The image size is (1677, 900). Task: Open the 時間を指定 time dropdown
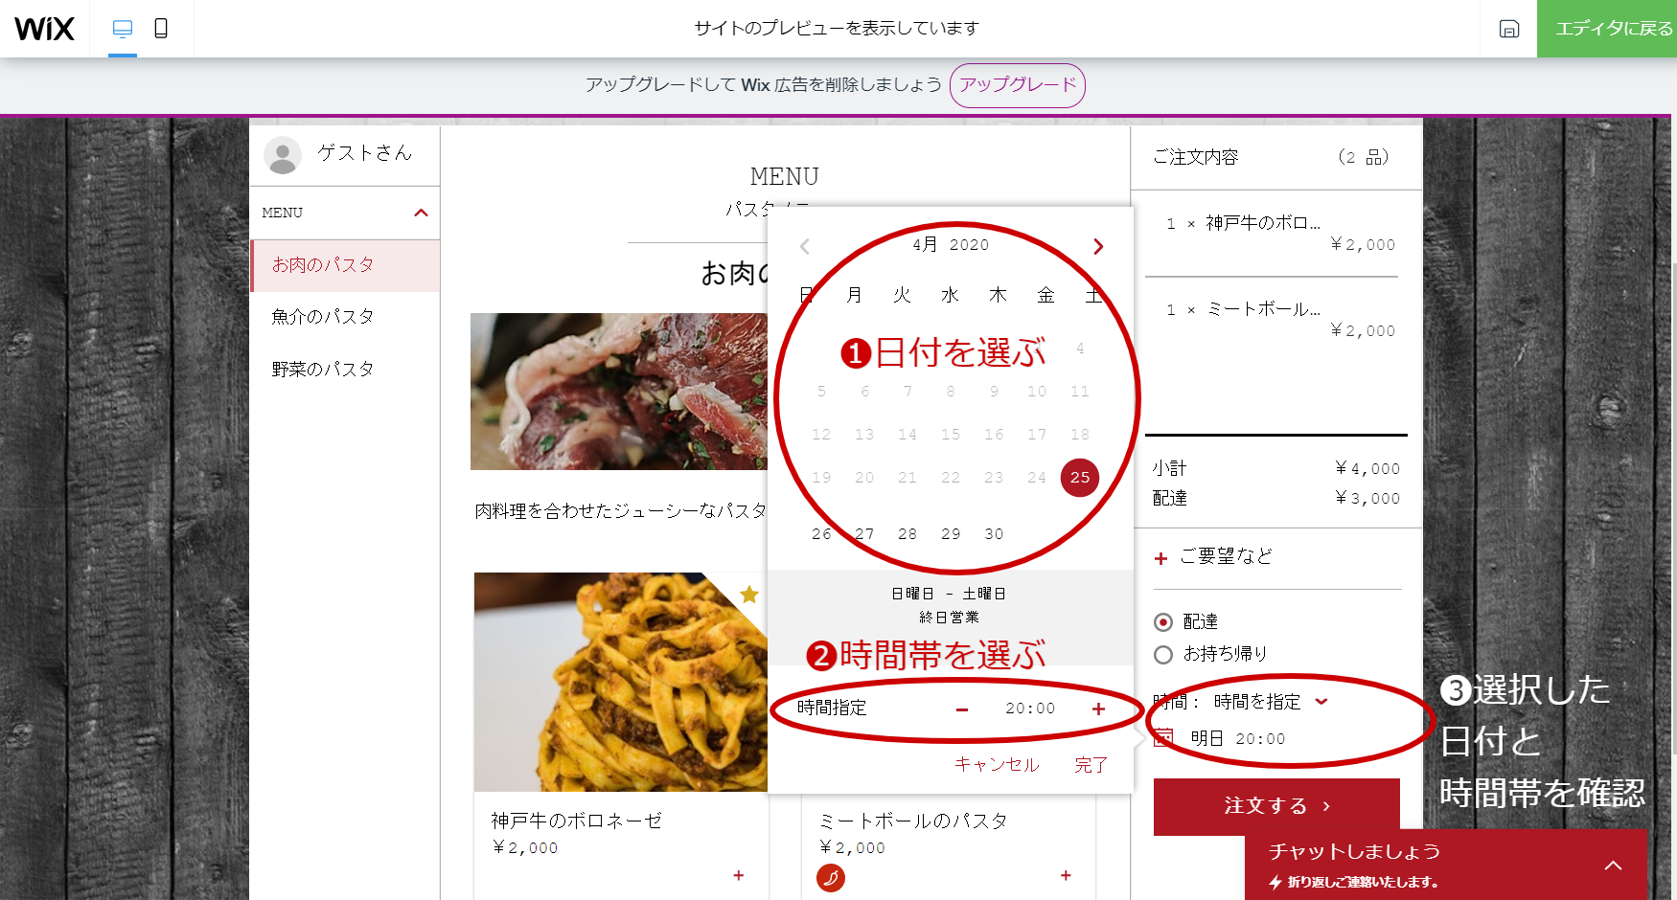[1271, 702]
